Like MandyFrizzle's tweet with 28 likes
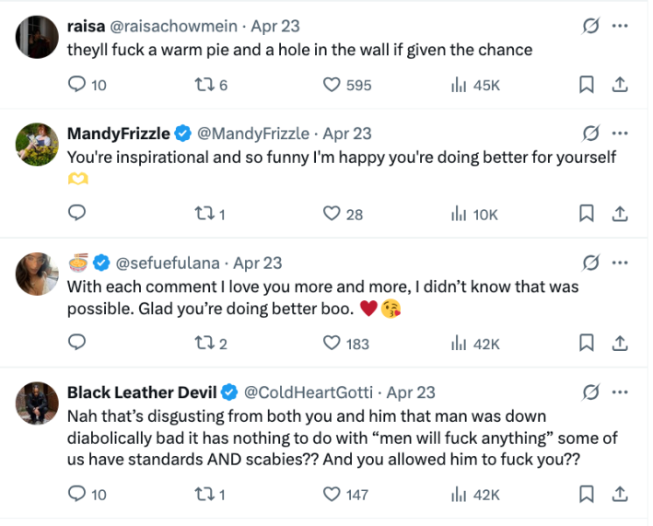Image resolution: width=653 pixels, height=526 pixels. click(332, 214)
